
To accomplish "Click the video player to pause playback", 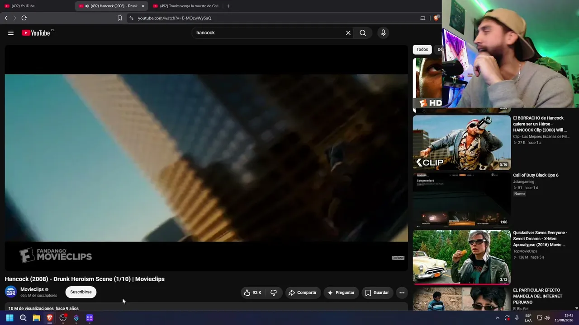I will (x=206, y=158).
